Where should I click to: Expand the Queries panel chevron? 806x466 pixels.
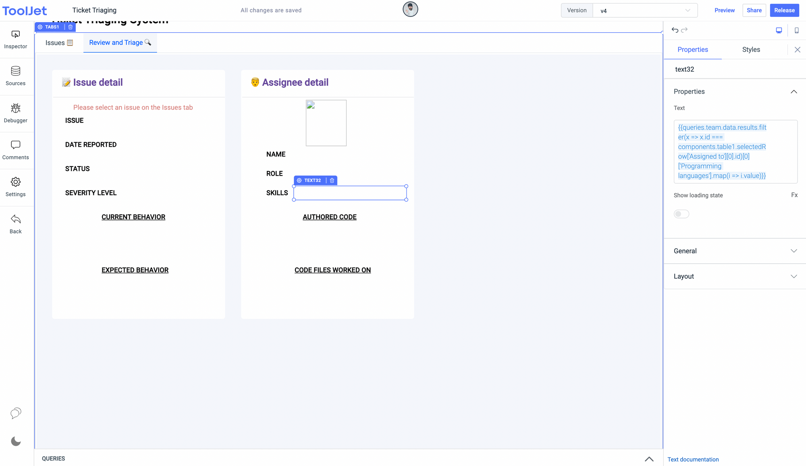click(649, 459)
